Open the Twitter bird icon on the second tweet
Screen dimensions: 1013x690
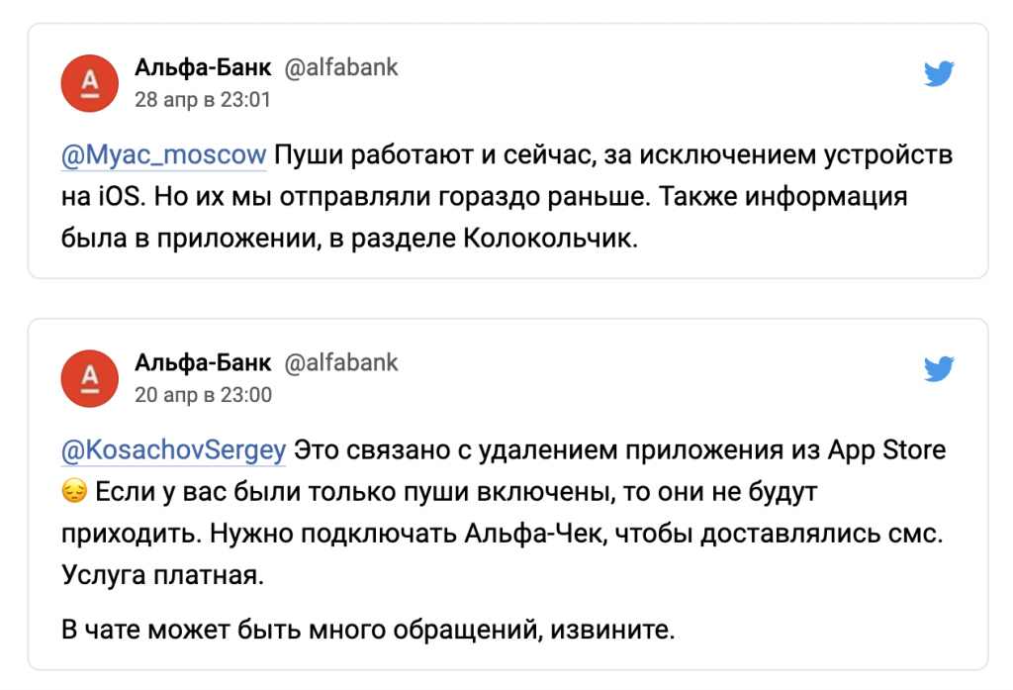pos(938,369)
